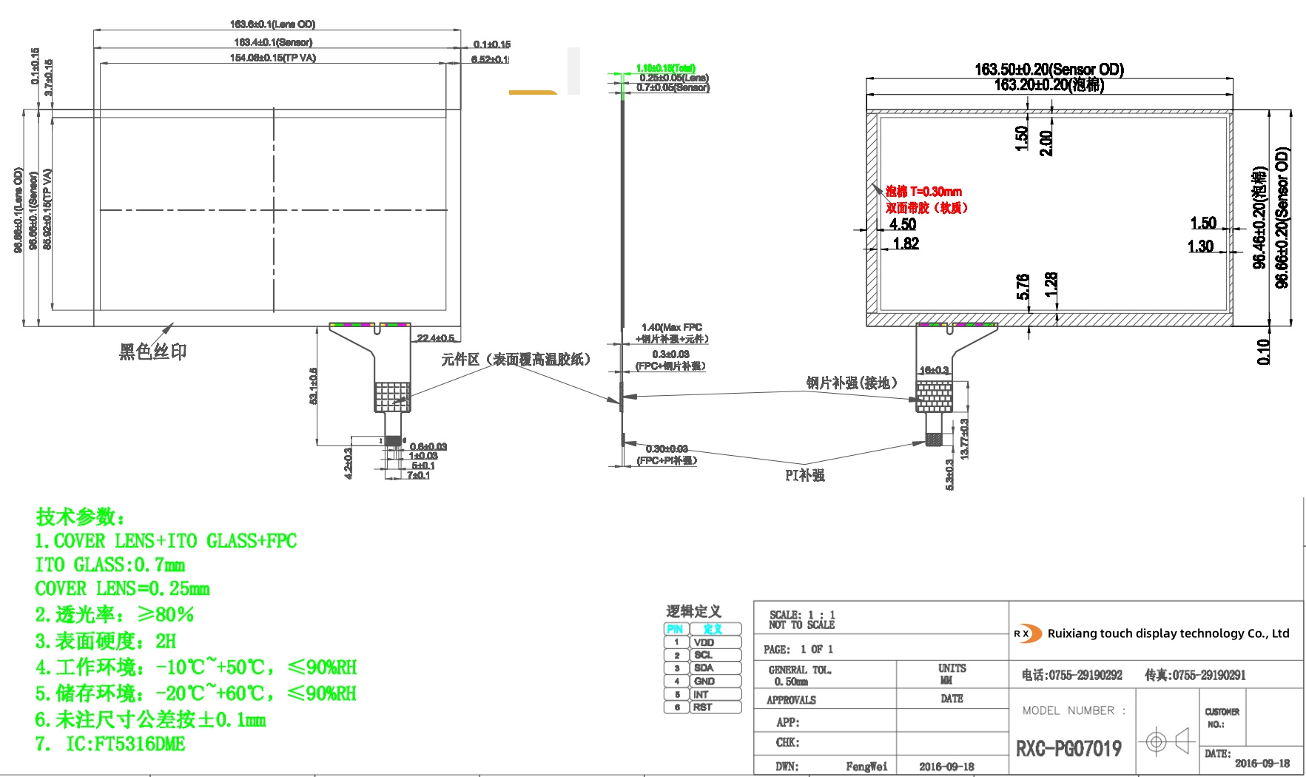The height and width of the screenshot is (777, 1306).
Task: Select the VDD pin row
Action: point(702,643)
